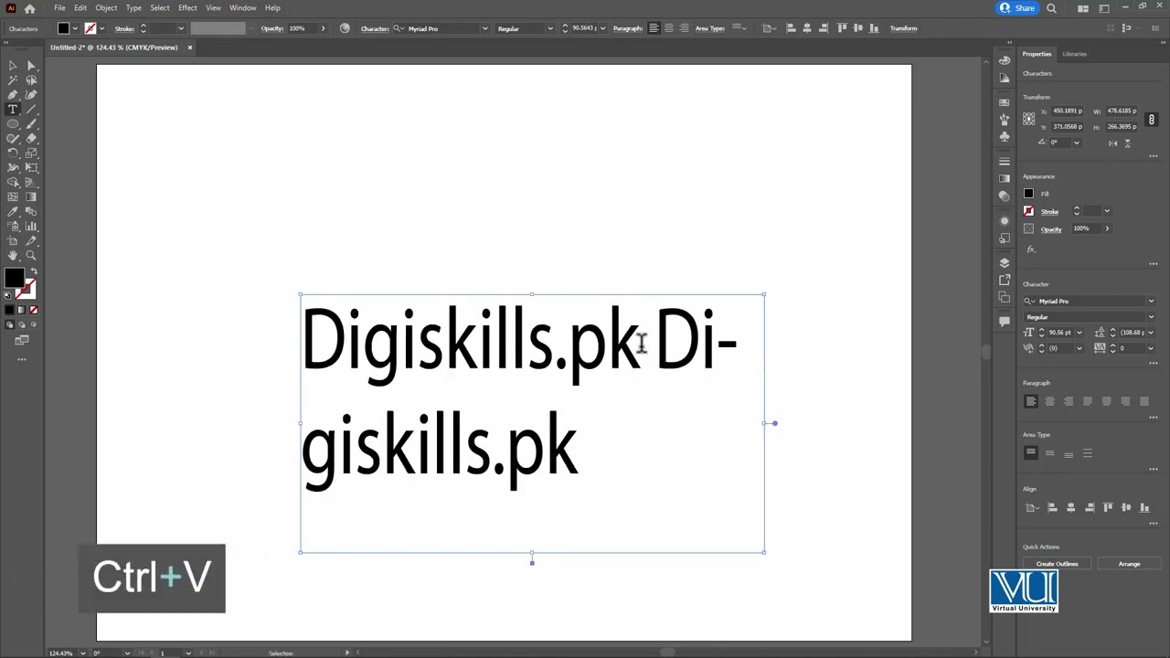
Task: Open the Type menu
Action: [x=133, y=8]
